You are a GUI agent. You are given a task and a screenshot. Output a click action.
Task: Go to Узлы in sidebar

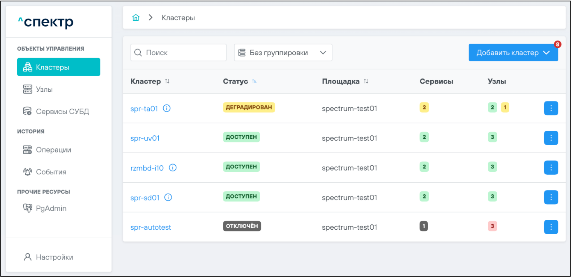click(x=44, y=89)
